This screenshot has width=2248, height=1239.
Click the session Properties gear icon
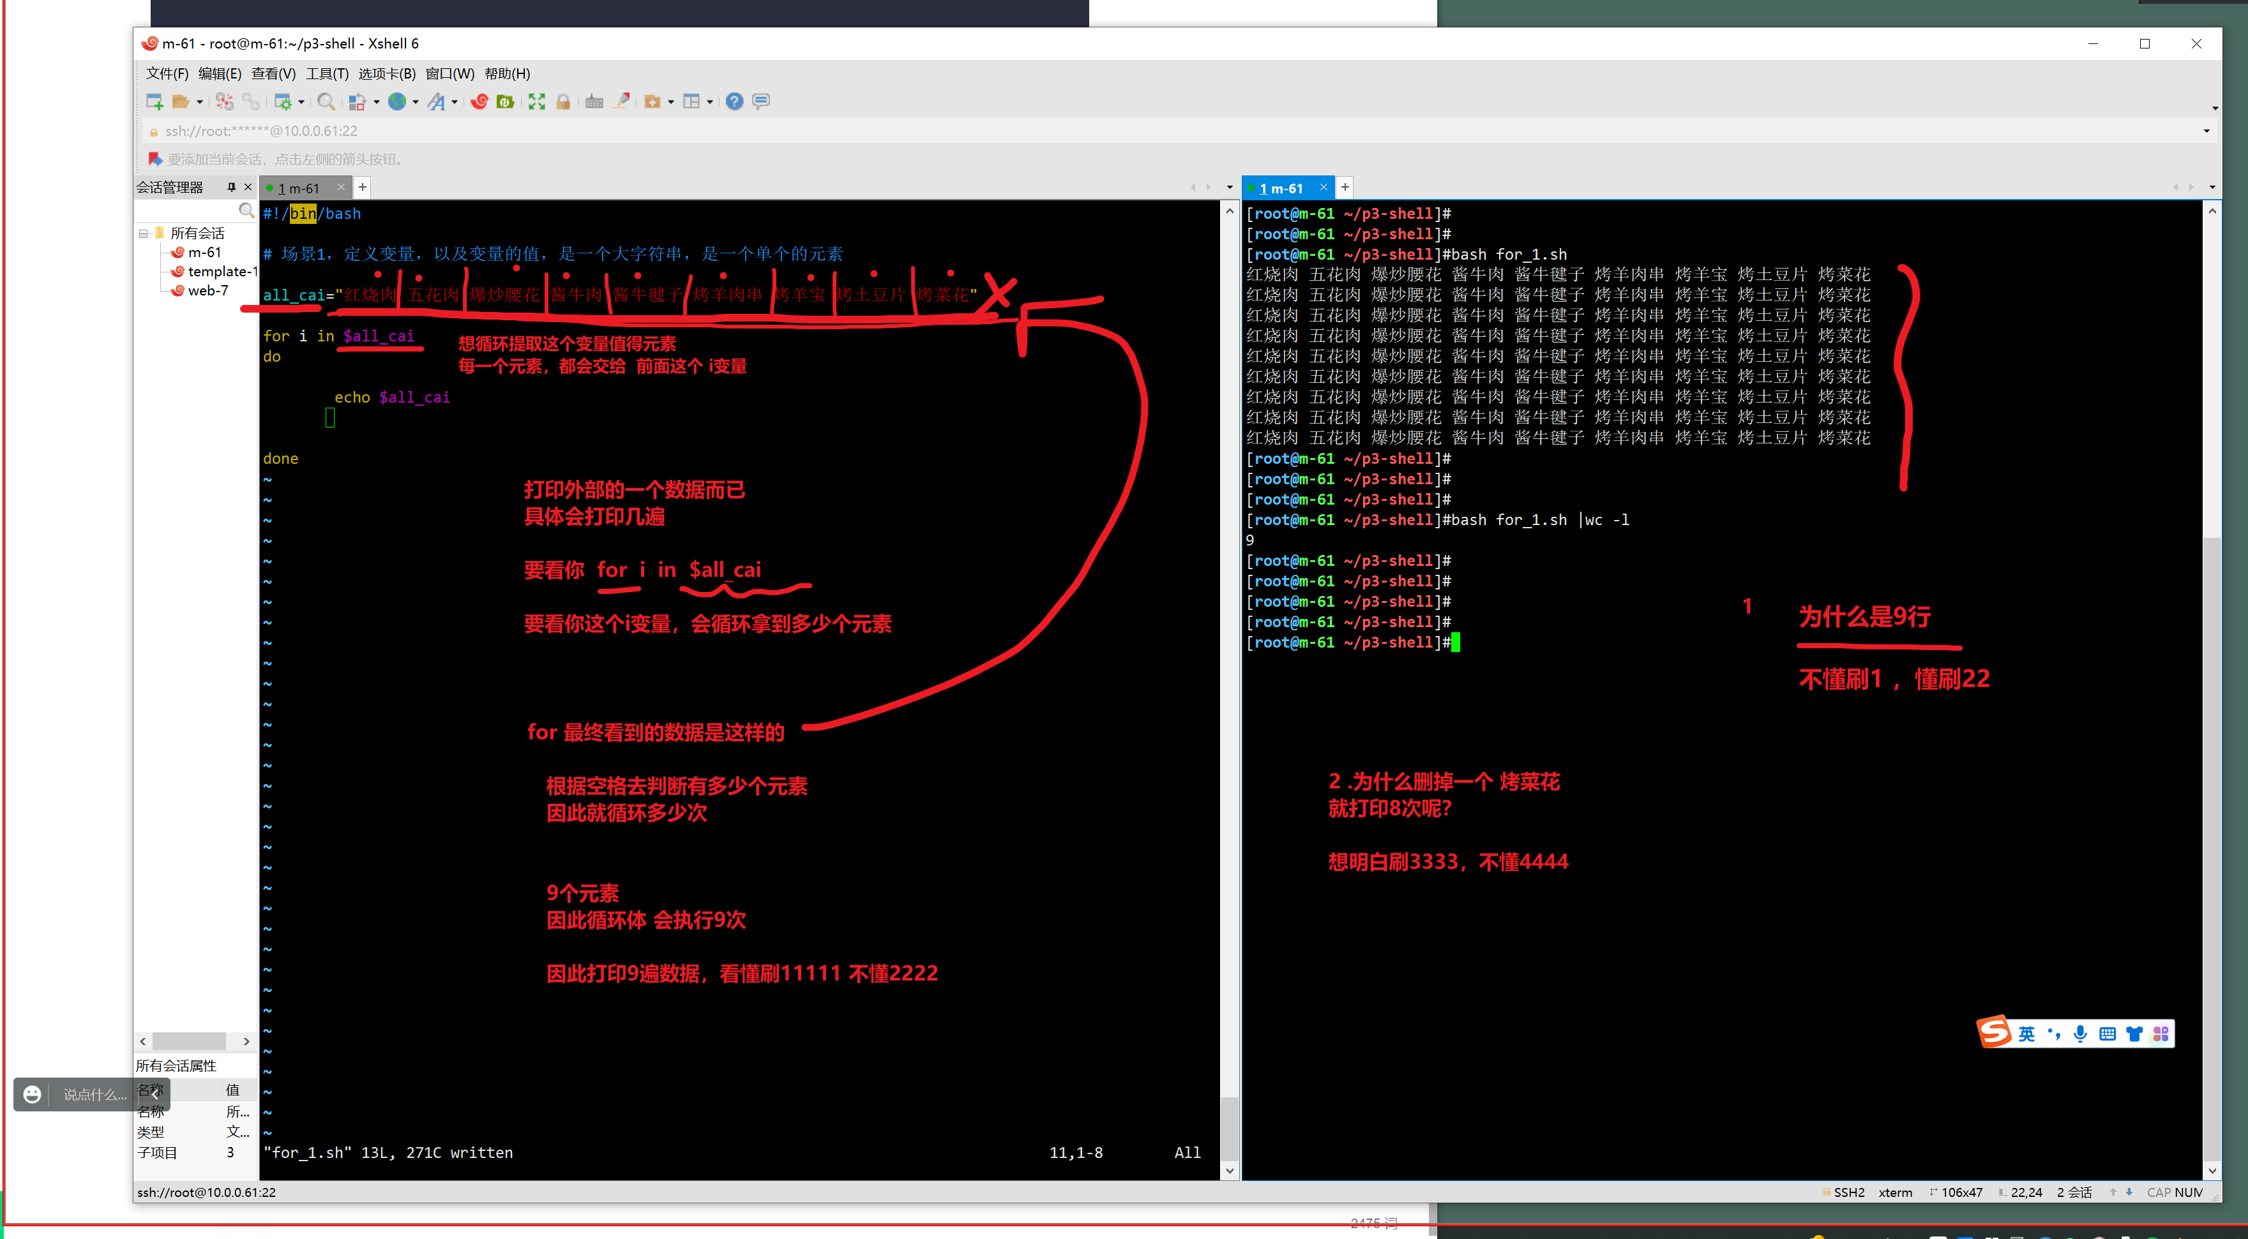(282, 102)
